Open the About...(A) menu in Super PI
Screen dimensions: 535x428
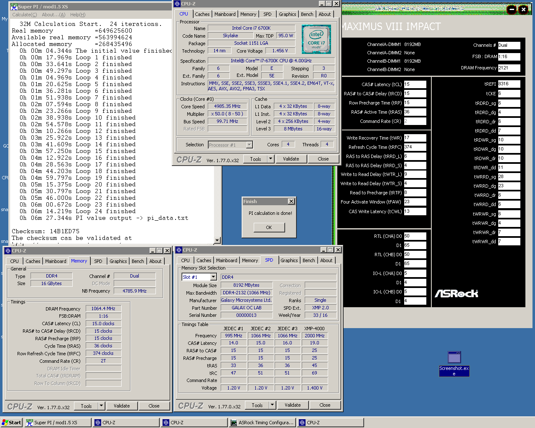[x=53, y=15]
